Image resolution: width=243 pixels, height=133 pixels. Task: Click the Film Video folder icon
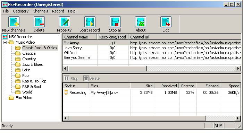[x=11, y=98]
